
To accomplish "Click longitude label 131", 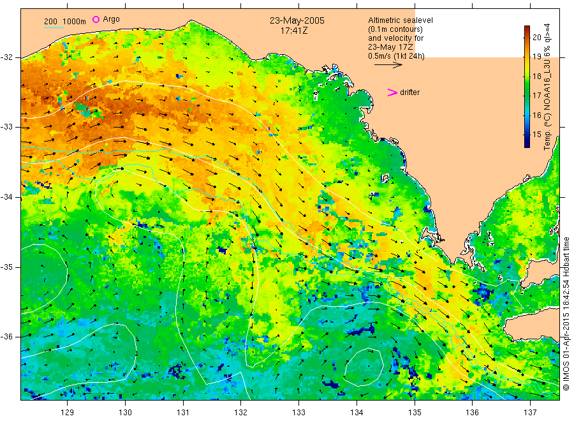I will [x=183, y=413].
